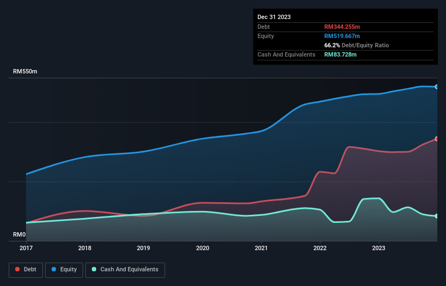This screenshot has width=446, height=286.
Task: Click the Debt label in tooltip
Action: [263, 27]
